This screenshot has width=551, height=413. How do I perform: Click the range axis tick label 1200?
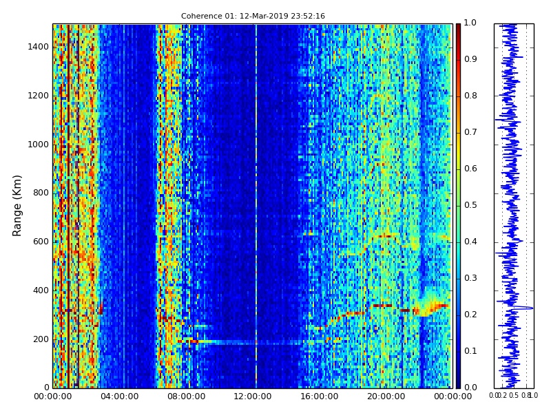point(39,96)
